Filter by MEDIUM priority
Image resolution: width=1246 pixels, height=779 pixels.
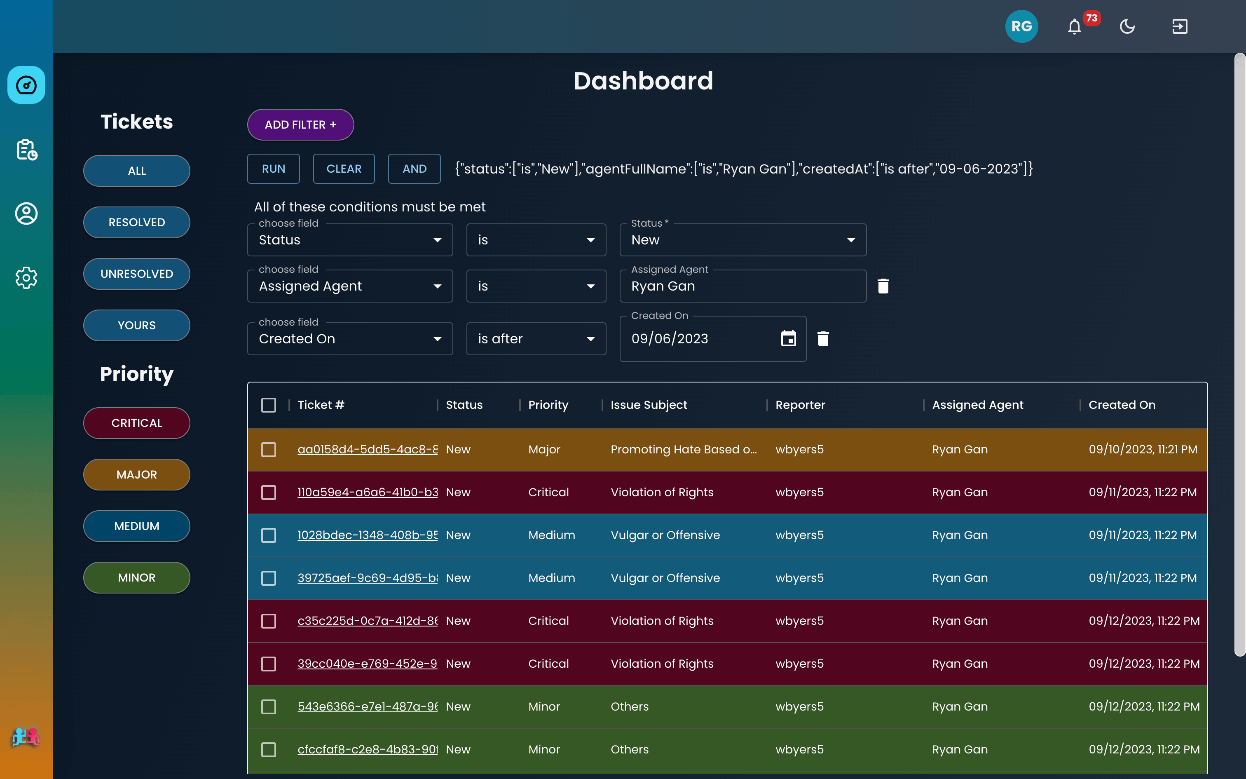136,526
